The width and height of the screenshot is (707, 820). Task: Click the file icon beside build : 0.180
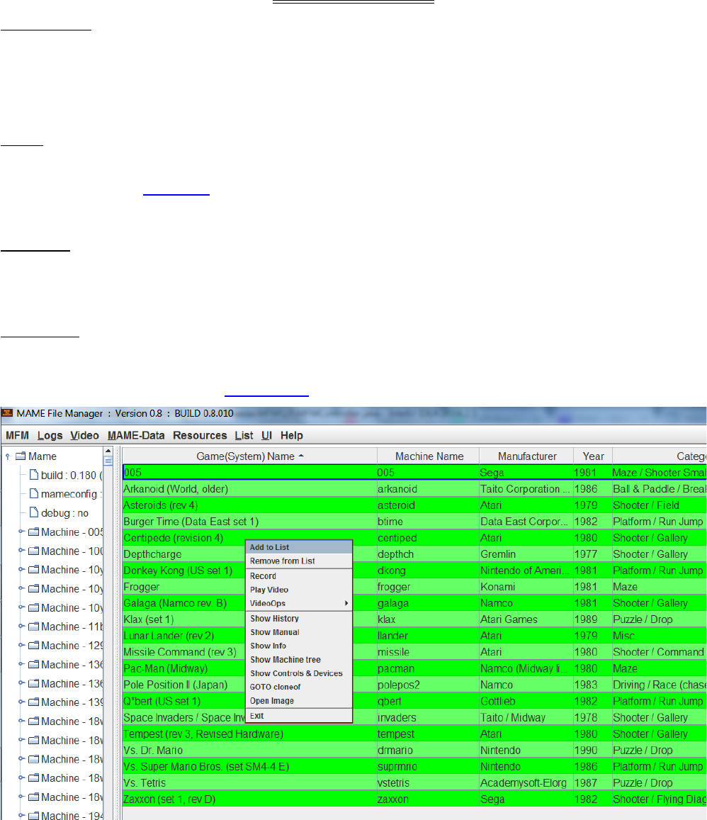point(34,475)
